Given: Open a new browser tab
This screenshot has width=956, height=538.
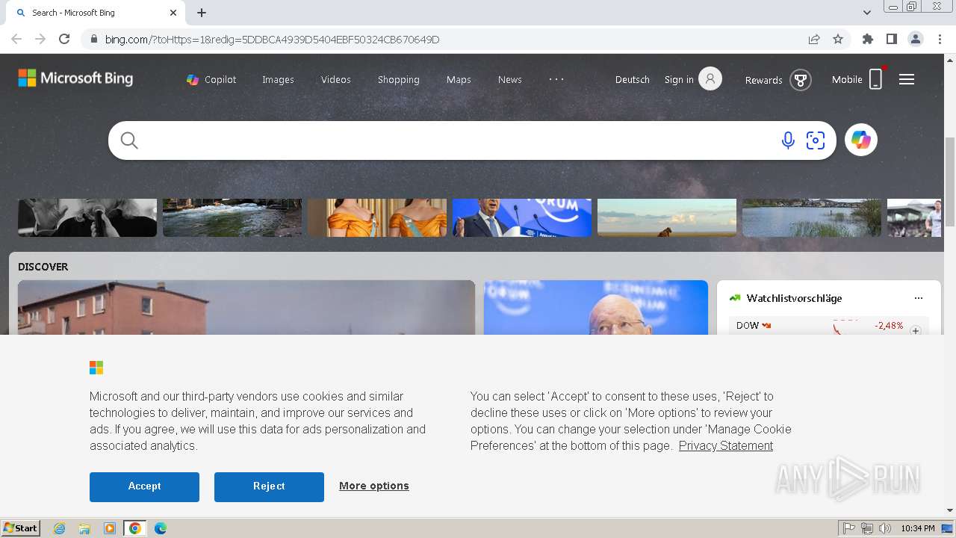Looking at the screenshot, I should click(202, 13).
